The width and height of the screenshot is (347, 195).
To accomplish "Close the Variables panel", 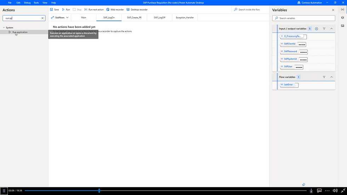I will point(333,10).
